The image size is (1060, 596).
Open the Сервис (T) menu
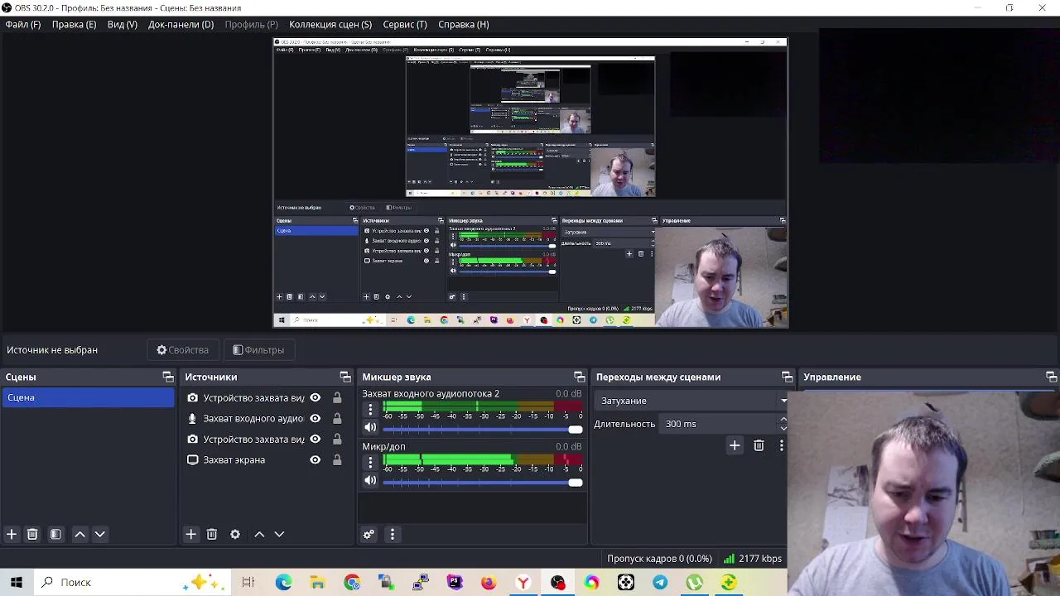[405, 24]
